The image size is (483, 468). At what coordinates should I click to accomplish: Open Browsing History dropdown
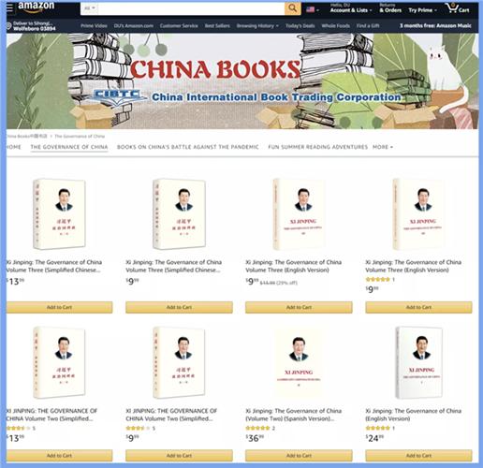click(x=257, y=26)
